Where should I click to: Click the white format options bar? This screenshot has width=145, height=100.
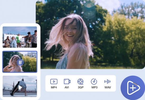[81, 83]
